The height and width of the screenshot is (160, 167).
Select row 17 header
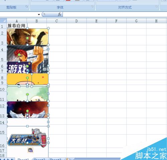3,150
